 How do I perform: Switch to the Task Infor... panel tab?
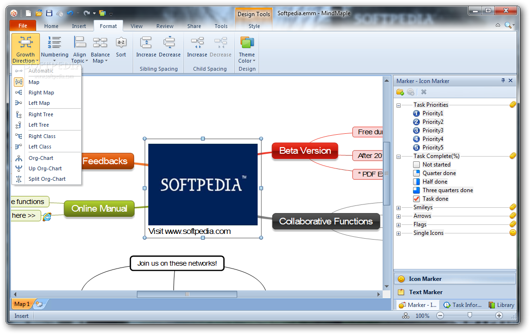(x=463, y=305)
